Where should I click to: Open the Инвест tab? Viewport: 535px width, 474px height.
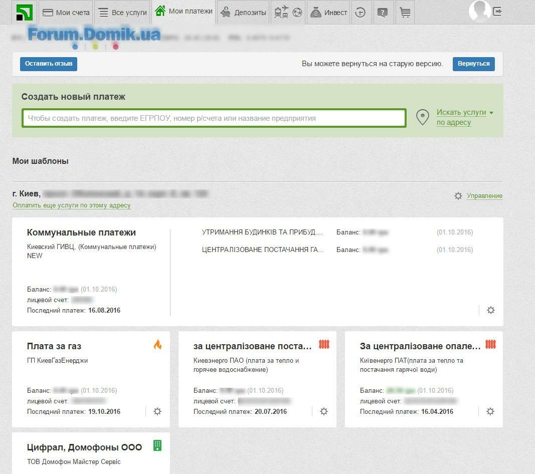click(x=328, y=13)
